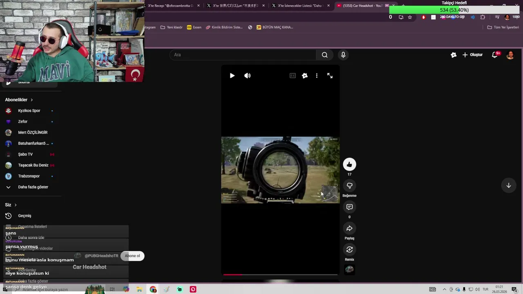Dislike the Short with thumbs down
Viewport: 523px width, 294px height.
[349, 186]
